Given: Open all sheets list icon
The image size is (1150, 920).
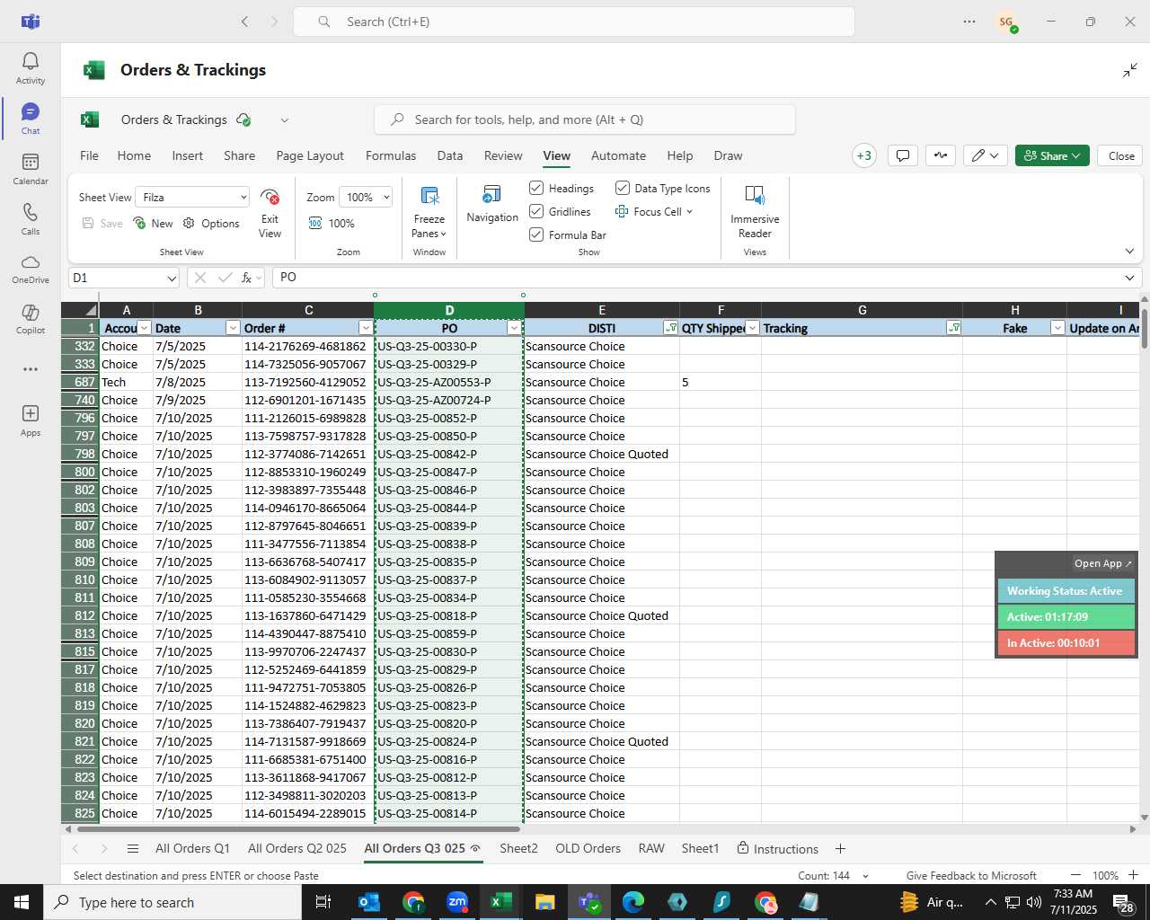Looking at the screenshot, I should [x=133, y=849].
